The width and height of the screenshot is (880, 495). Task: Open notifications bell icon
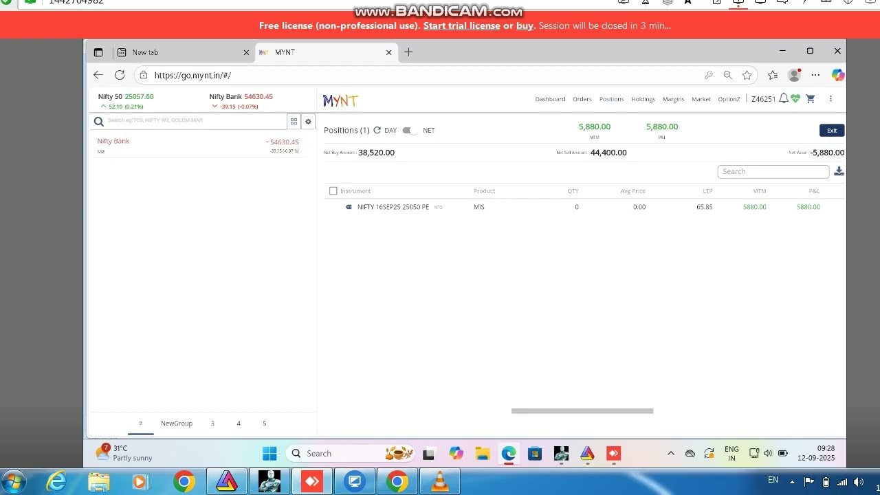[x=783, y=99]
